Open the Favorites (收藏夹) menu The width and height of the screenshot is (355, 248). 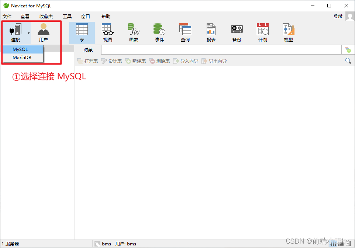[46, 17]
